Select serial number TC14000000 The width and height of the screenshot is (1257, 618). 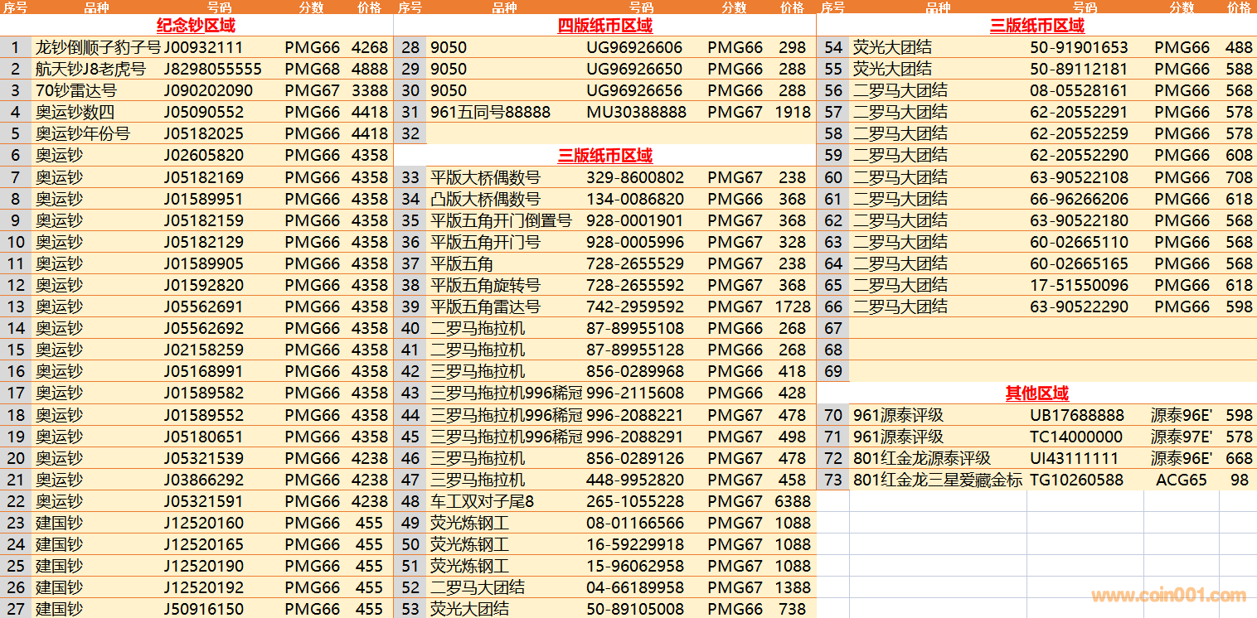coord(1076,437)
